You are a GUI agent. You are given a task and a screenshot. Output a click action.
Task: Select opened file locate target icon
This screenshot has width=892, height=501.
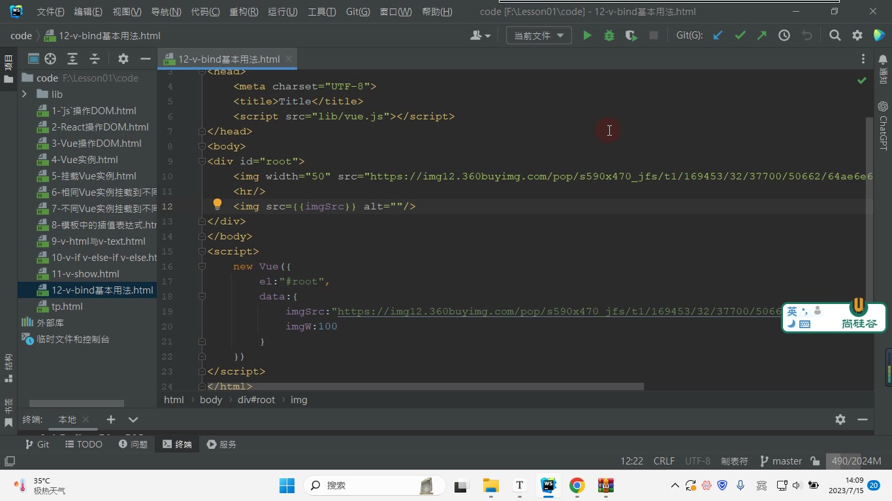(50, 59)
